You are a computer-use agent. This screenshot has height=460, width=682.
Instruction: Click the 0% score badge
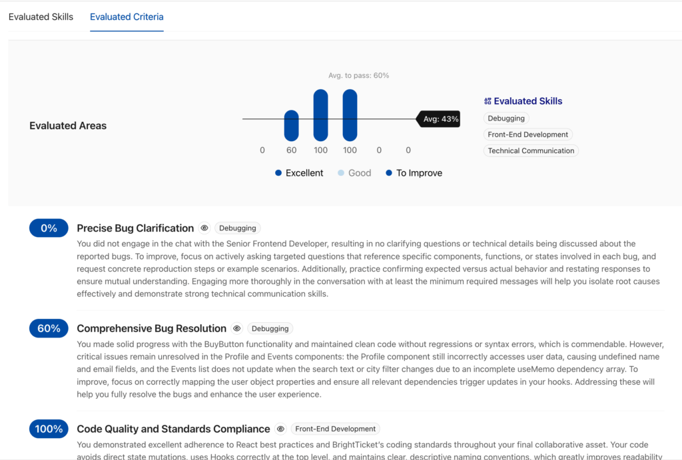(49, 228)
